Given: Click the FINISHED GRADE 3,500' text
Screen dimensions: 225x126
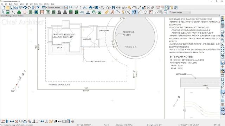Looking at the screenshot, I should 59,85.
